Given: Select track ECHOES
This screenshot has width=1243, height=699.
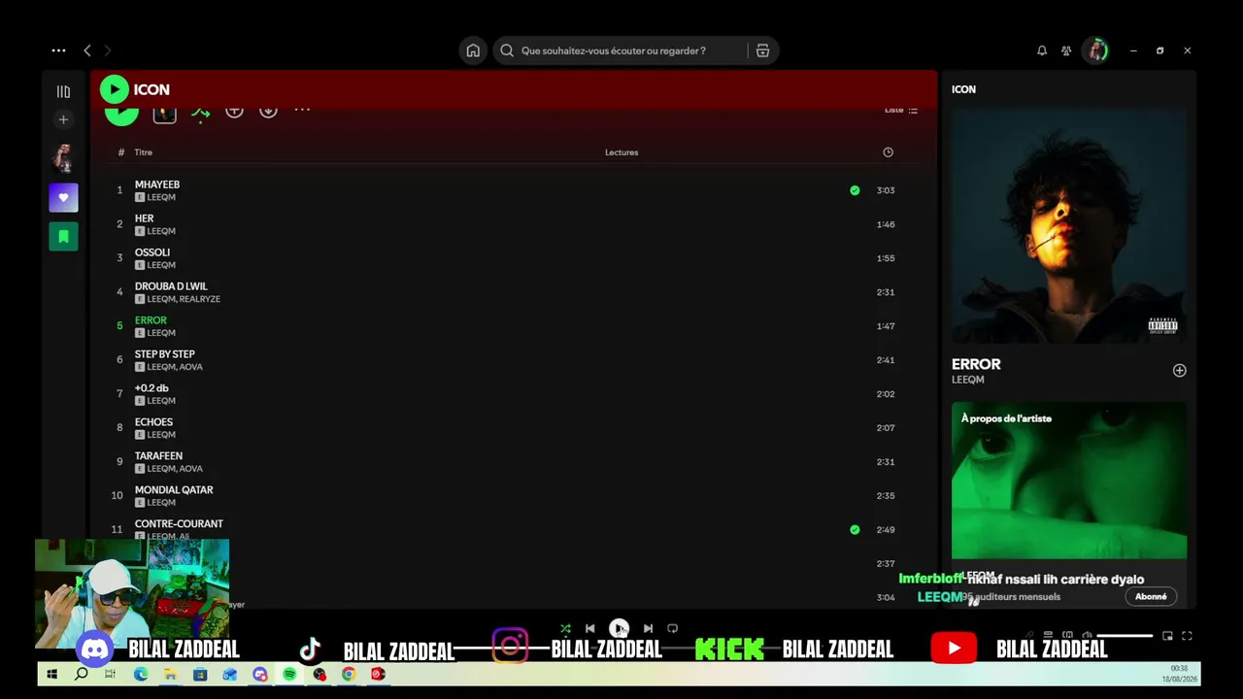Looking at the screenshot, I should coord(153,422).
